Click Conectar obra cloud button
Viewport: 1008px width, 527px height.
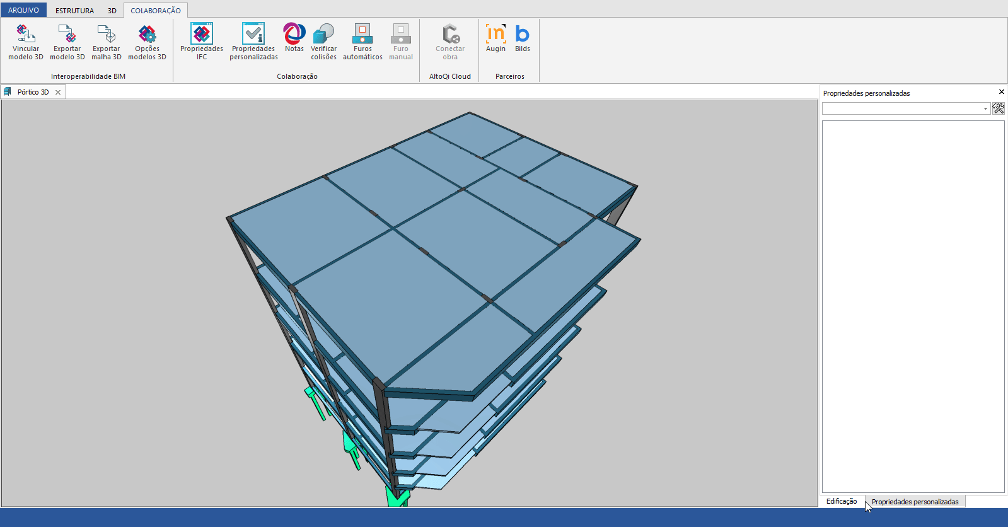tap(450, 34)
